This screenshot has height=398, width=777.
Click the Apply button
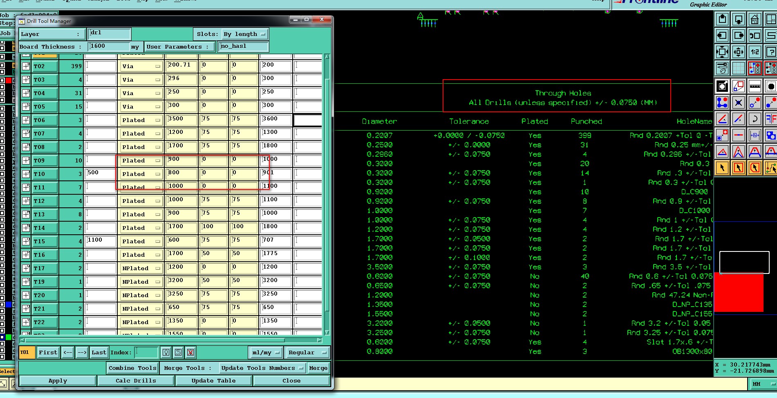pyautogui.click(x=58, y=380)
